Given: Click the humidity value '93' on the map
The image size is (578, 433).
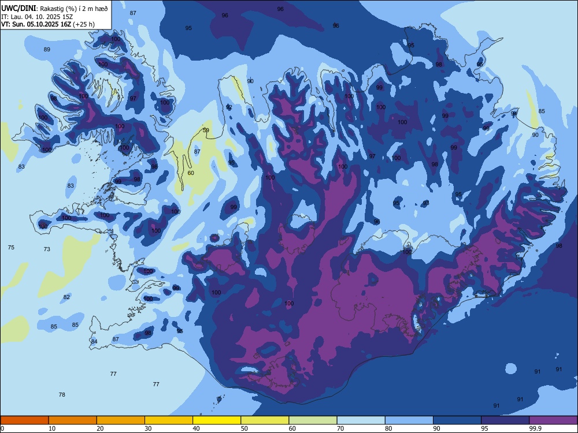Looking at the screenshot, I should [426, 203].
